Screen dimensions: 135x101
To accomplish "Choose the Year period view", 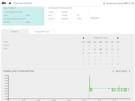I will 5,49.
